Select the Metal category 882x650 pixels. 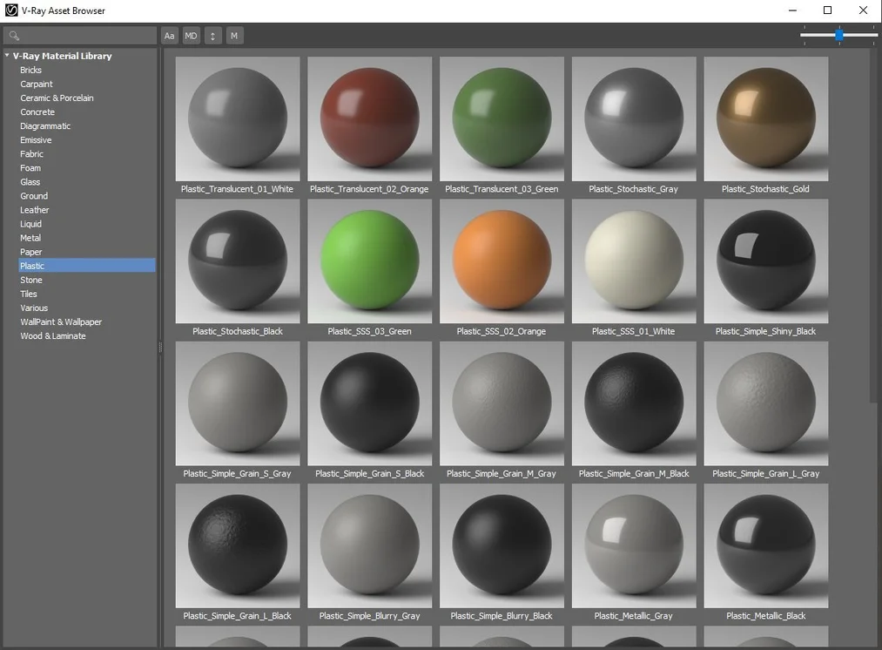[30, 238]
